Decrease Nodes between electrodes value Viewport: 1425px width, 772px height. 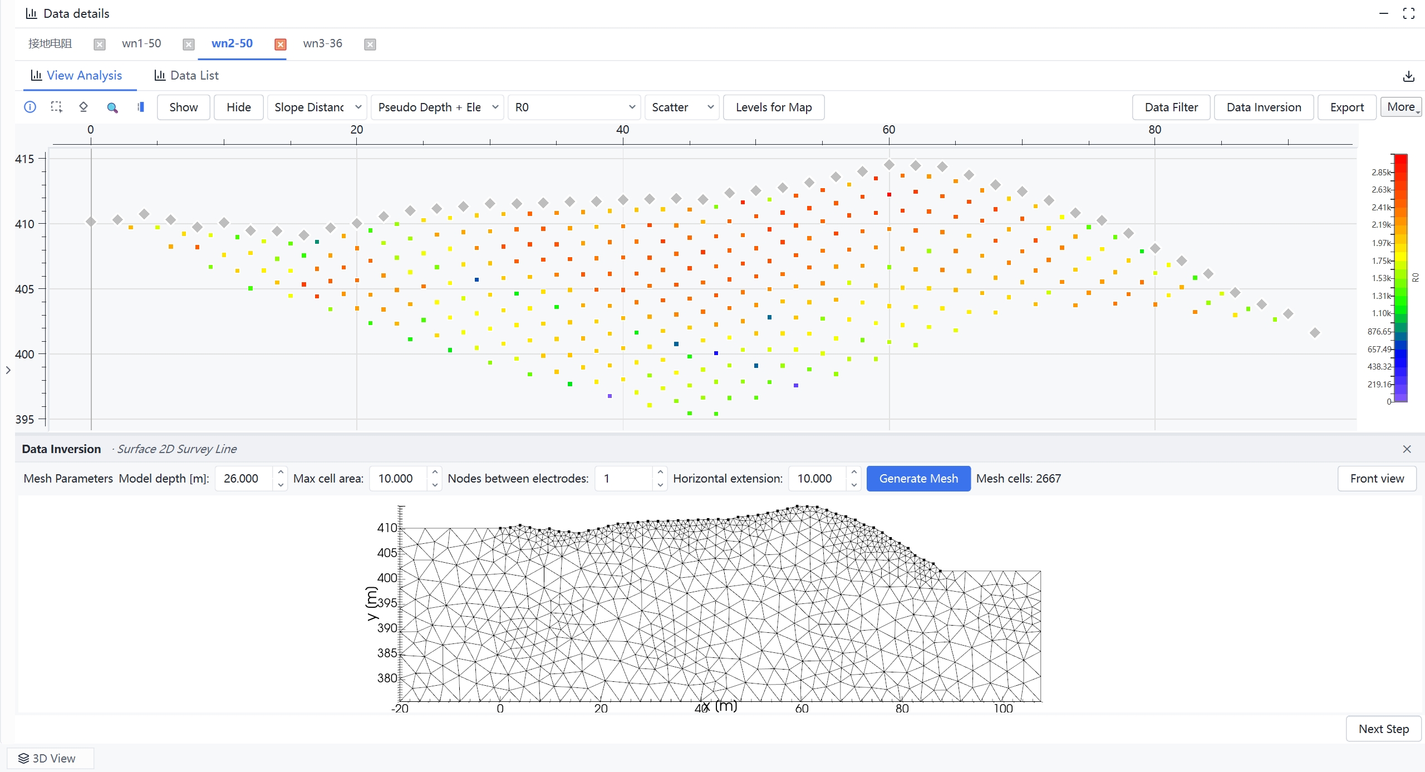click(660, 485)
